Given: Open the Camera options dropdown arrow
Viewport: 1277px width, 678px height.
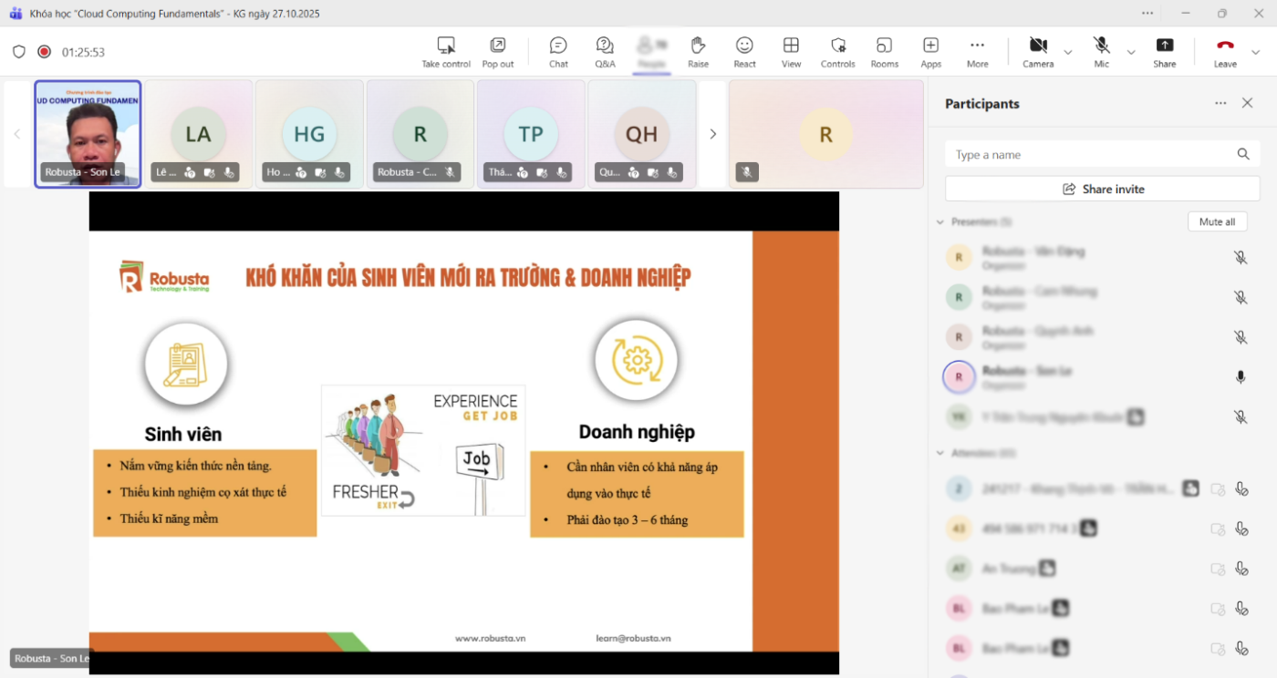Looking at the screenshot, I should click(x=1068, y=53).
